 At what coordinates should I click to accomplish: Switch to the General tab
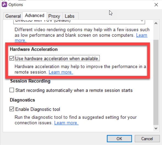(x=13, y=16)
